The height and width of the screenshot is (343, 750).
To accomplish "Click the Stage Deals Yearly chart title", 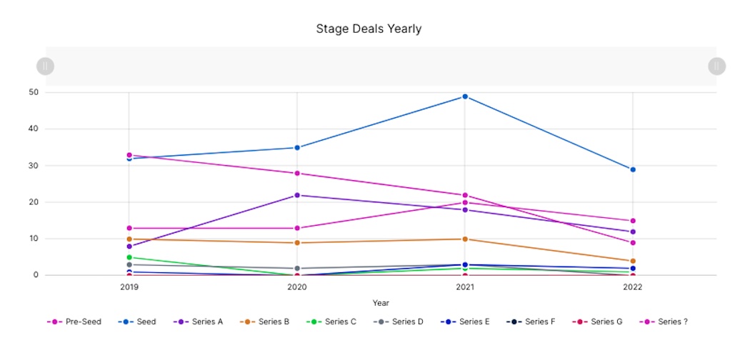I will [369, 29].
